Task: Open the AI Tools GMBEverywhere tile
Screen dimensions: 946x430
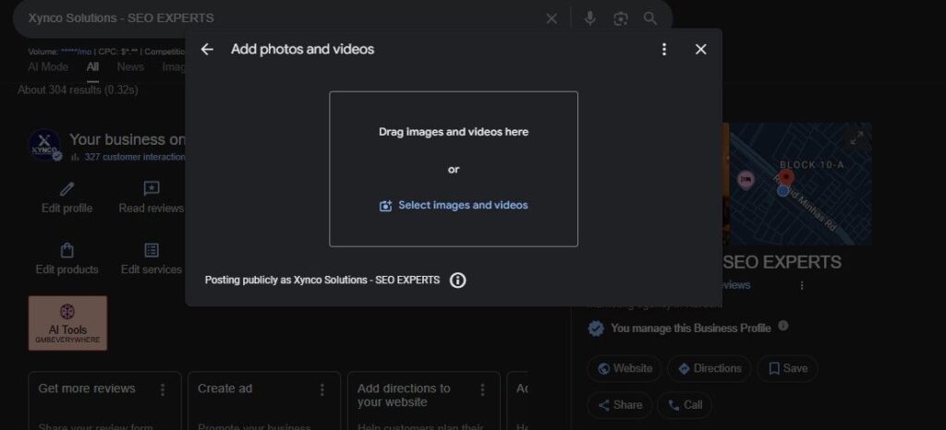Action: 67,323
